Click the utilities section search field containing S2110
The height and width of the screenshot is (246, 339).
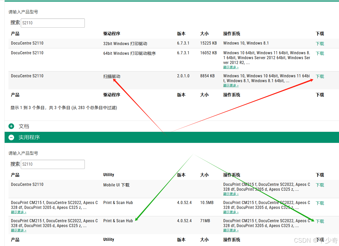53,164
